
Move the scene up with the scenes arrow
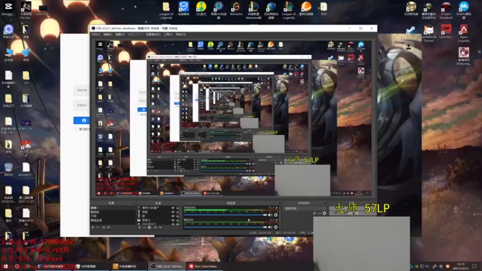104,228
